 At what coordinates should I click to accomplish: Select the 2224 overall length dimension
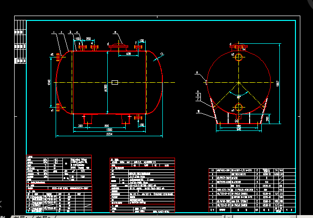(x=109, y=134)
